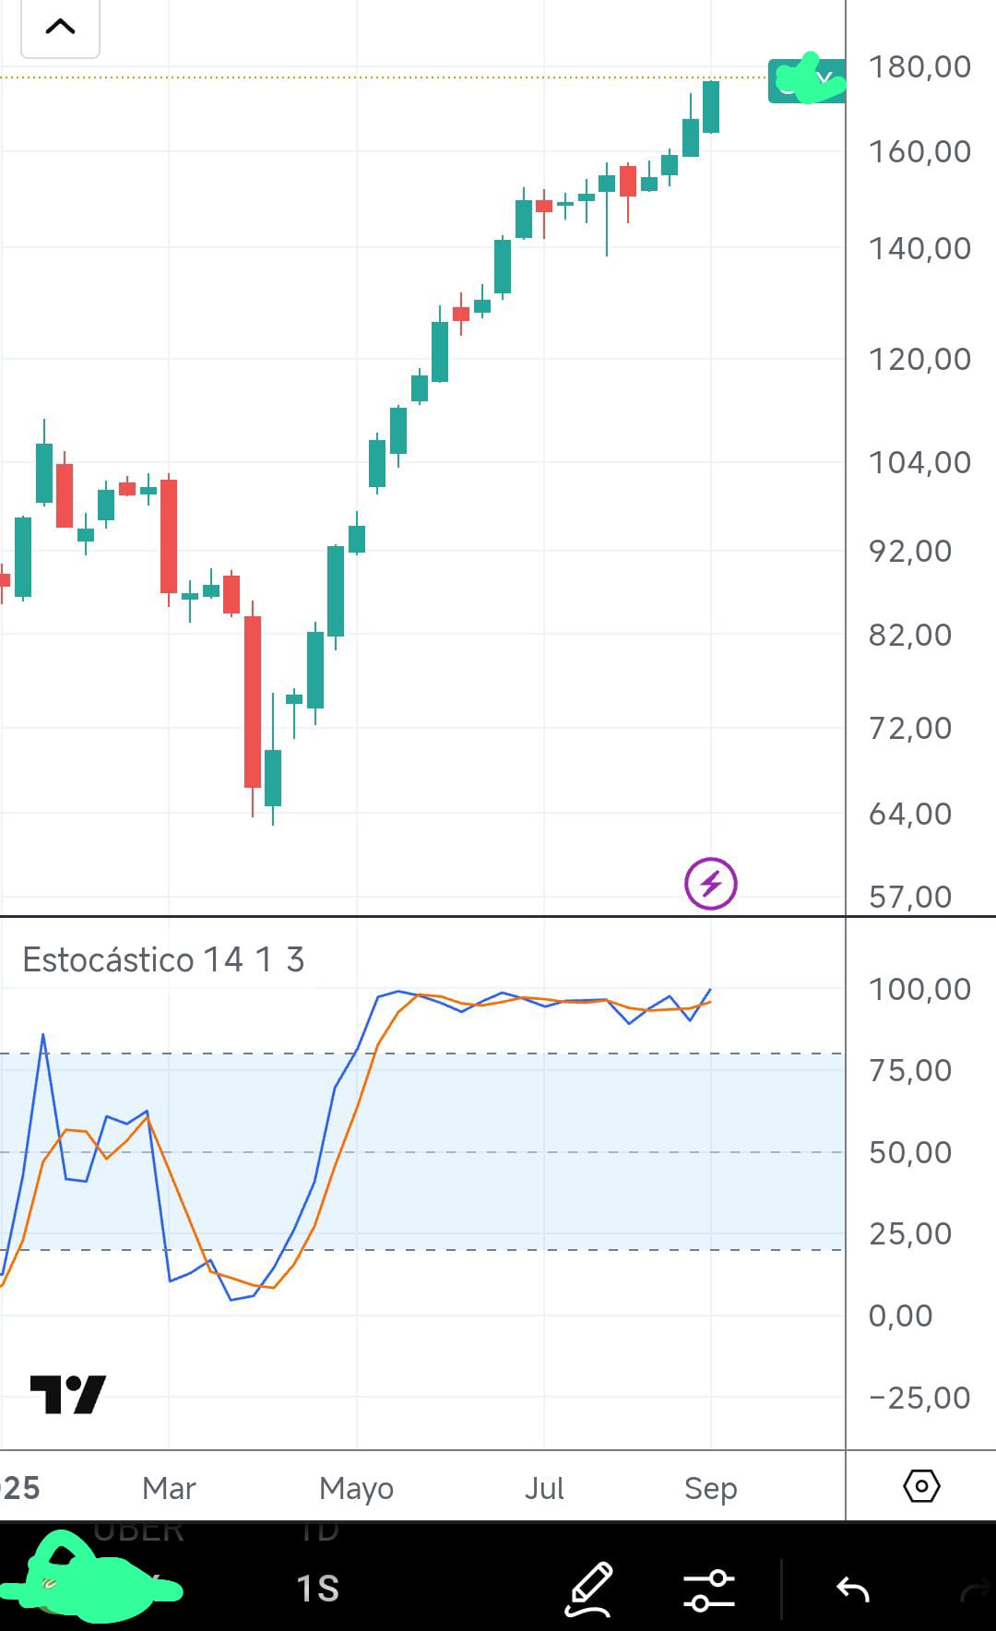
Task: Select the Mayo label on time axis
Action: coord(356,1488)
